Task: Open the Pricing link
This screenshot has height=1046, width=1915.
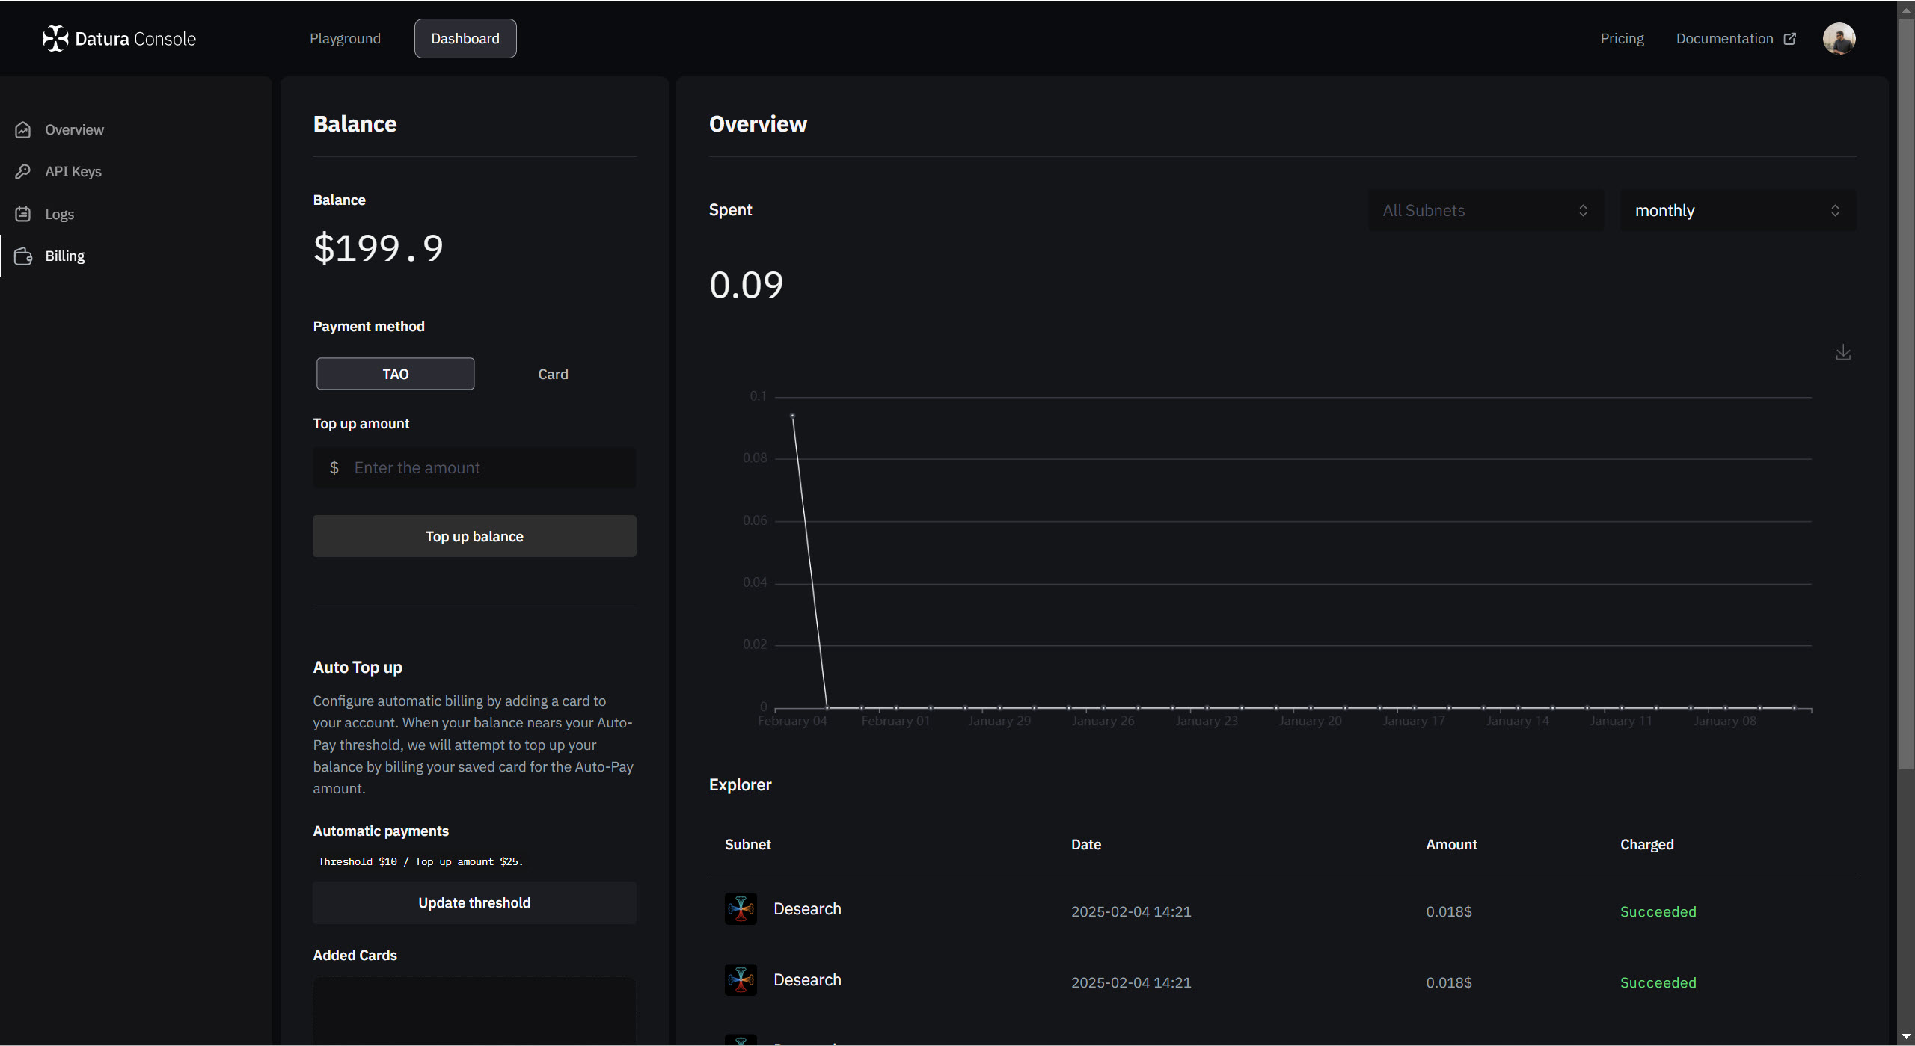Action: (x=1622, y=39)
